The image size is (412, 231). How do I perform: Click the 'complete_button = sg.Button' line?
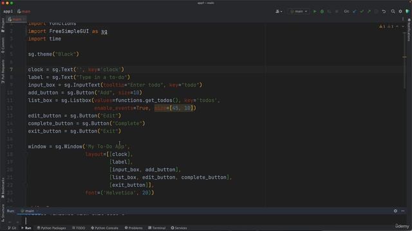tap(86, 123)
